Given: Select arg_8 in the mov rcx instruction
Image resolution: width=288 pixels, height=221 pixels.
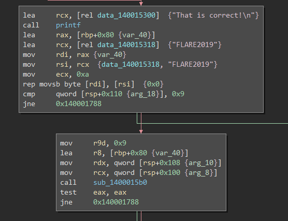Looking at the screenshot, I should pos(199,173).
